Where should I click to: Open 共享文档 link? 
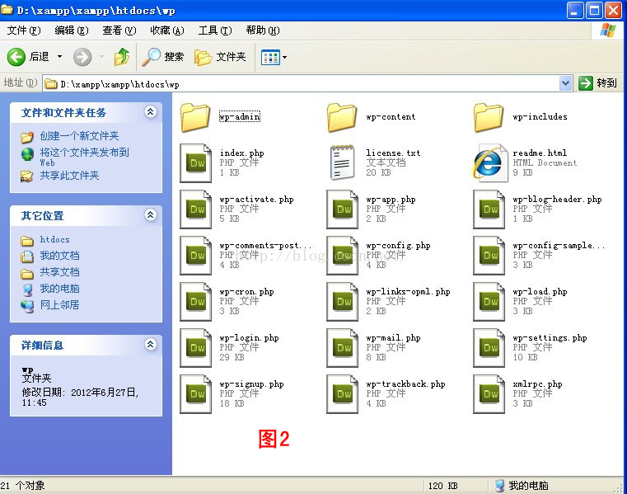pyautogui.click(x=59, y=272)
